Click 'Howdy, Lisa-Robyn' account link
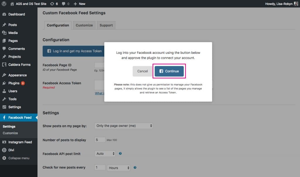The height and width of the screenshot is (177, 300). click(279, 4)
